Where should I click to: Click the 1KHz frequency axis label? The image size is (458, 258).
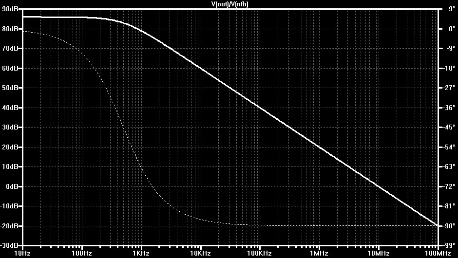pos(141,253)
